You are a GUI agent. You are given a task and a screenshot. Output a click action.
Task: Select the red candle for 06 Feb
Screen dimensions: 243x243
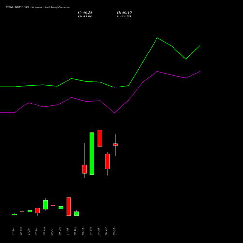pos(107,161)
